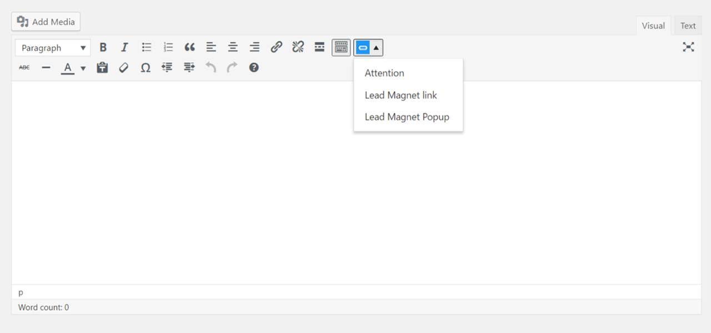Insert or edit a link
Screen dimensions: 711x333
point(276,48)
